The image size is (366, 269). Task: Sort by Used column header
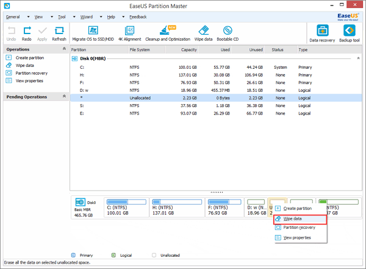point(215,50)
